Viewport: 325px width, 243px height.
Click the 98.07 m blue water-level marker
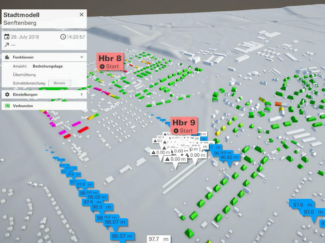click(x=121, y=237)
